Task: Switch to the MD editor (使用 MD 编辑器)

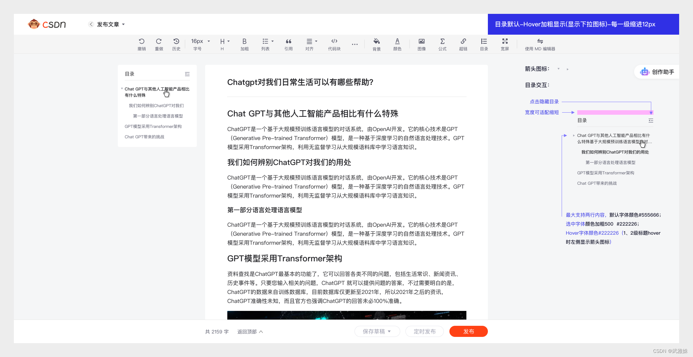Action: coord(540,45)
